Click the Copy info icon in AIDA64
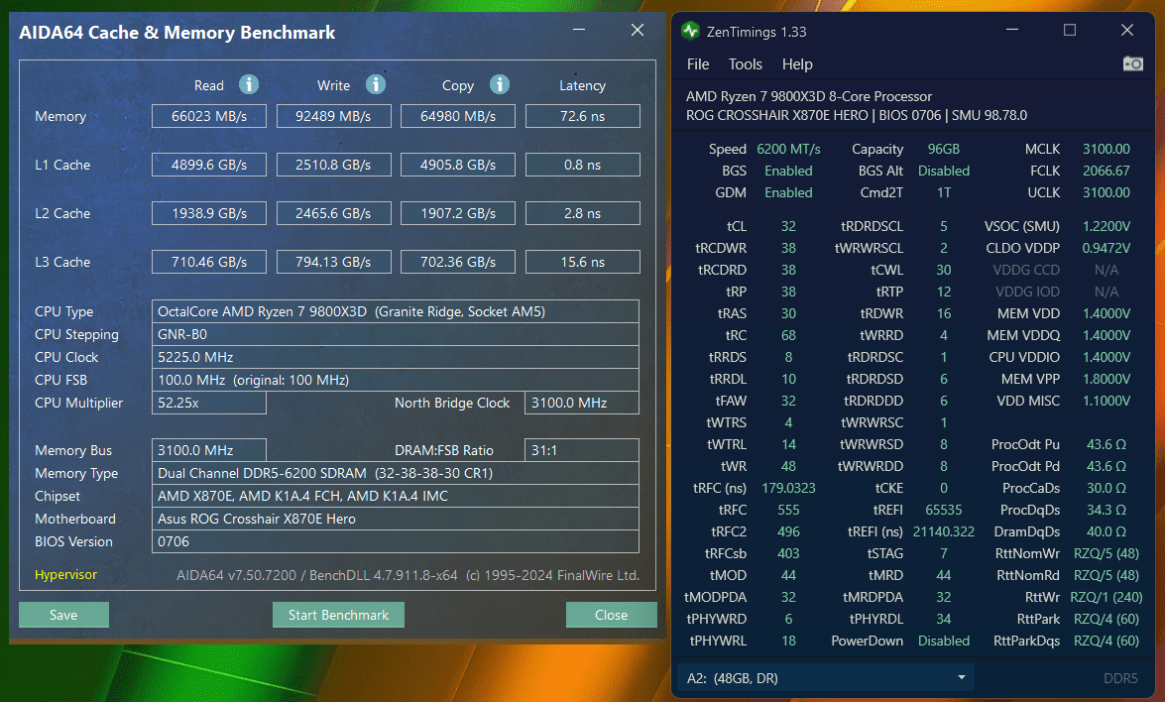1165x702 pixels. (x=500, y=84)
